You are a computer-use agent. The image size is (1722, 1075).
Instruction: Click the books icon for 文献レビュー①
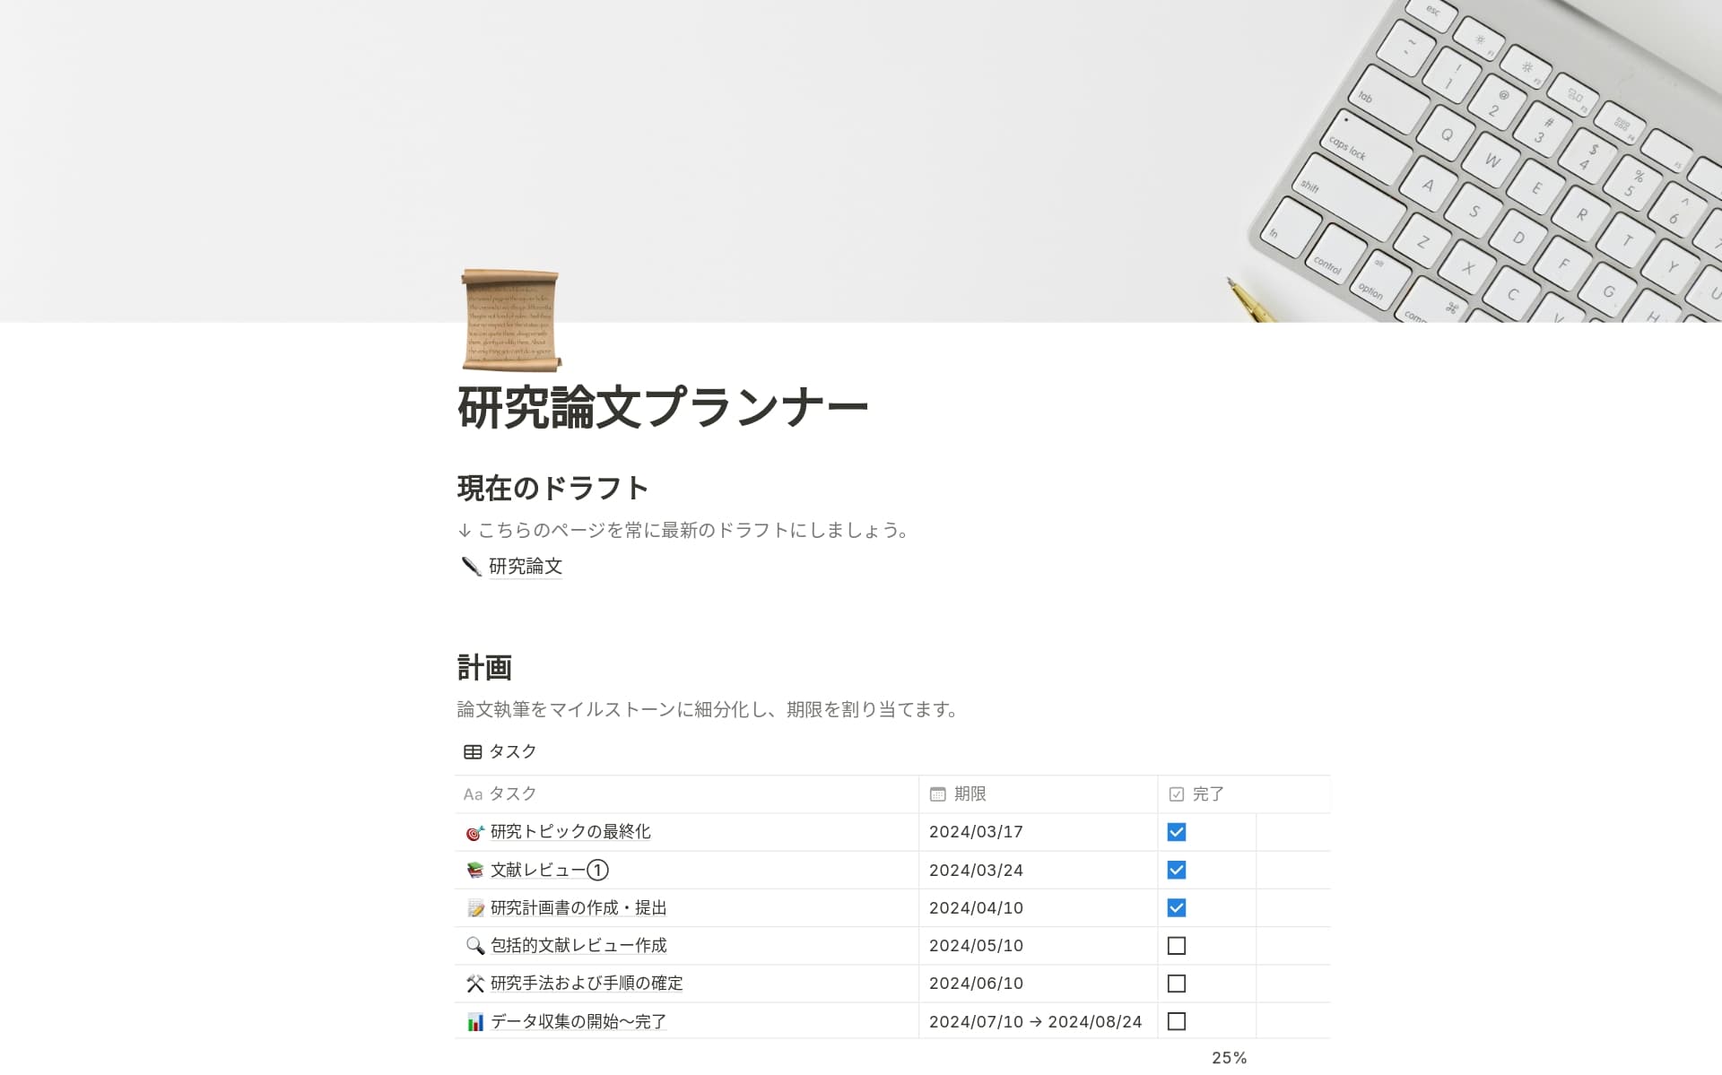(x=474, y=871)
